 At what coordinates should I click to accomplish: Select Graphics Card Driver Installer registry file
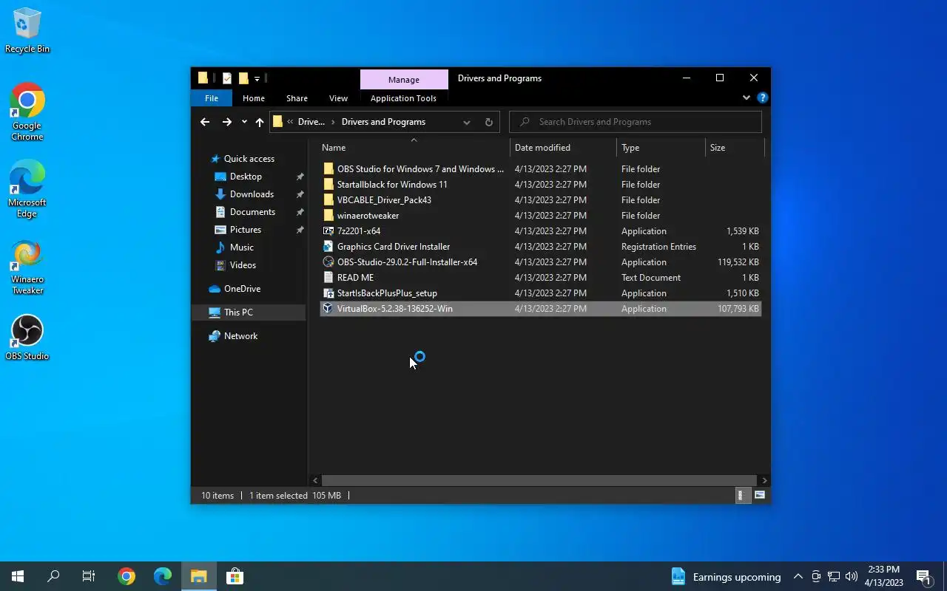click(x=541, y=247)
